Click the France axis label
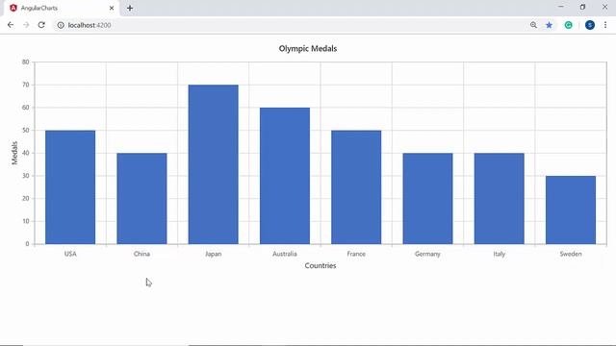616x346 pixels. pyautogui.click(x=356, y=254)
